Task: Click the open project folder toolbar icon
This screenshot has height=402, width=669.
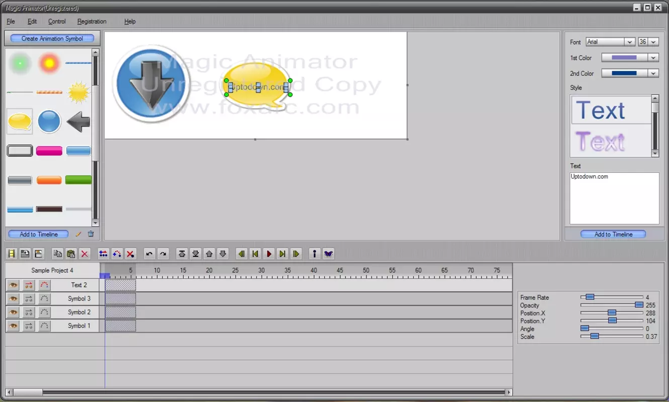Action: point(25,254)
